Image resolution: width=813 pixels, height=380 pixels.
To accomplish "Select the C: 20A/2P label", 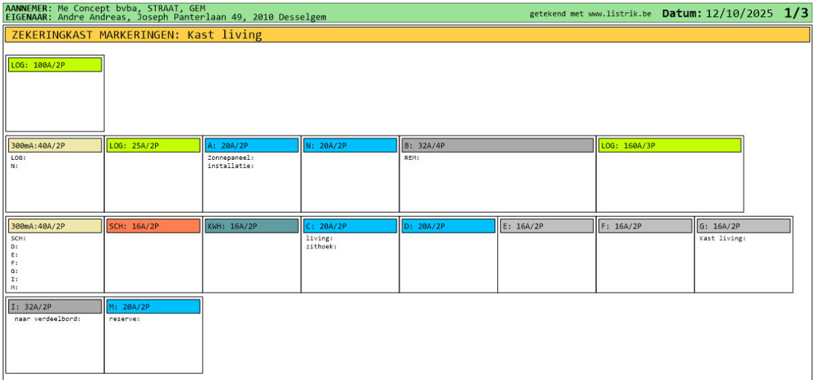I will (x=350, y=226).
